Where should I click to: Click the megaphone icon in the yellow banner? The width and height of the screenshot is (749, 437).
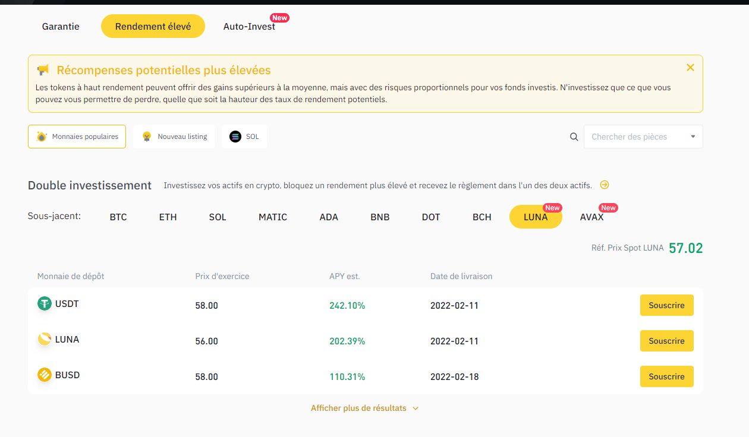tap(43, 70)
